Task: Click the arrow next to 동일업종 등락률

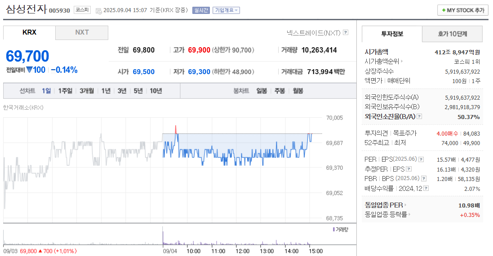Action: [409, 215]
